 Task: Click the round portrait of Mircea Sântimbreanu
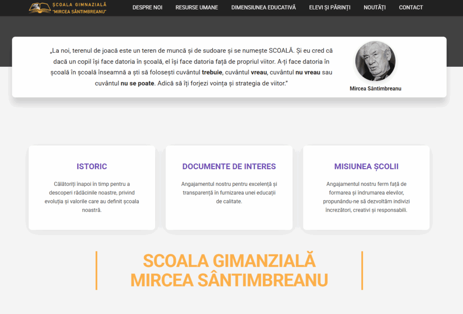[x=375, y=61]
